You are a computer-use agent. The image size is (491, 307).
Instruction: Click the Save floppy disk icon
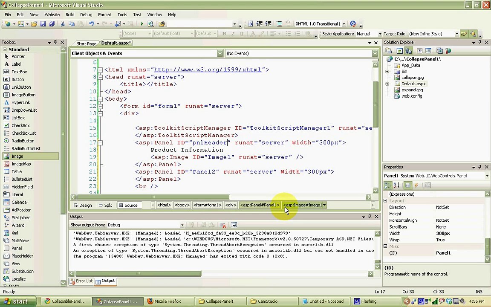[43, 24]
